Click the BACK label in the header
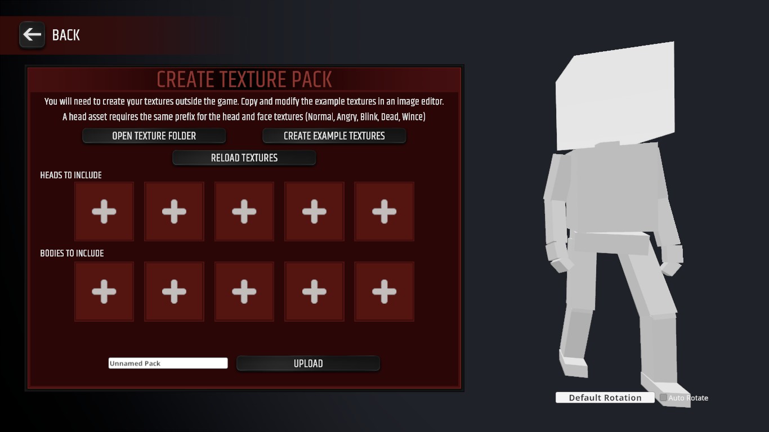Viewport: 769px width, 432px height. [x=66, y=35]
